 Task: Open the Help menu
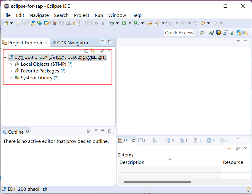[x=136, y=15]
